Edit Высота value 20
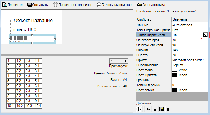Screen dimensions: 210x115 (189, 55)
